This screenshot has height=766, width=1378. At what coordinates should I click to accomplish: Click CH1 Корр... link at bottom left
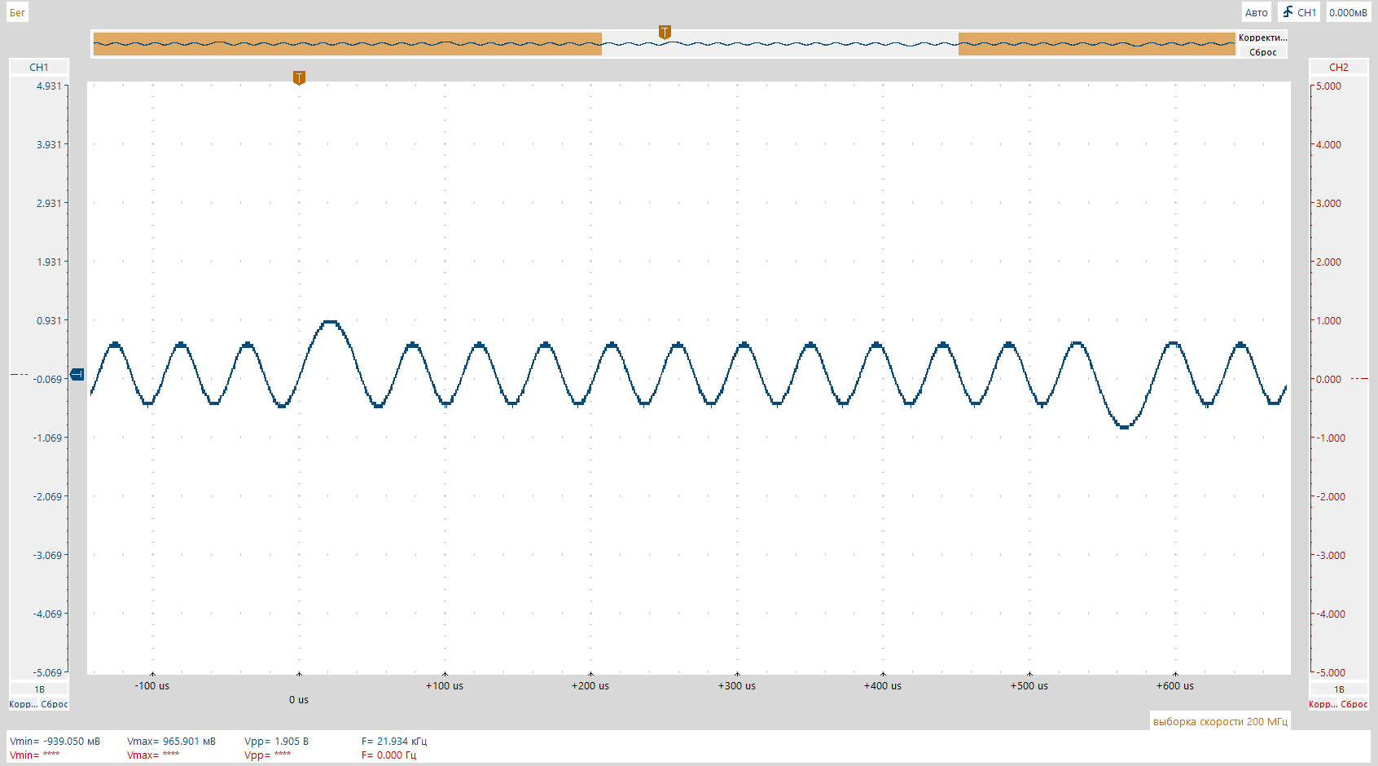(x=23, y=704)
